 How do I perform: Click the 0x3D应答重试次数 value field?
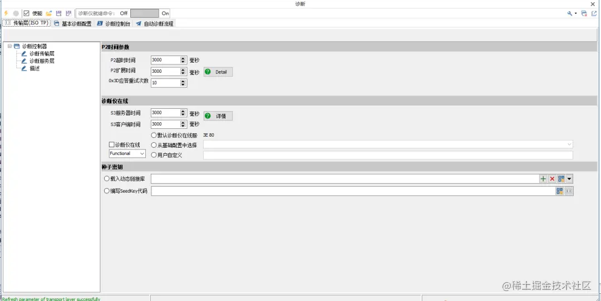(165, 83)
